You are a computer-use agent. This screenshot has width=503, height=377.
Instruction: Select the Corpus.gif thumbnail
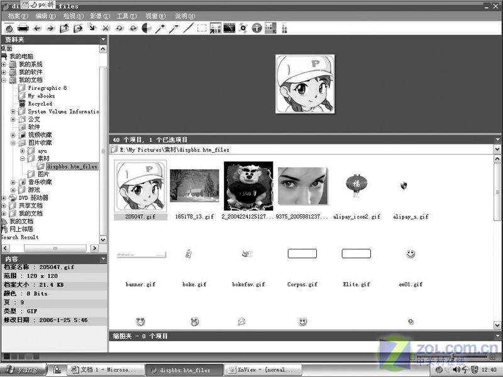[302, 254]
